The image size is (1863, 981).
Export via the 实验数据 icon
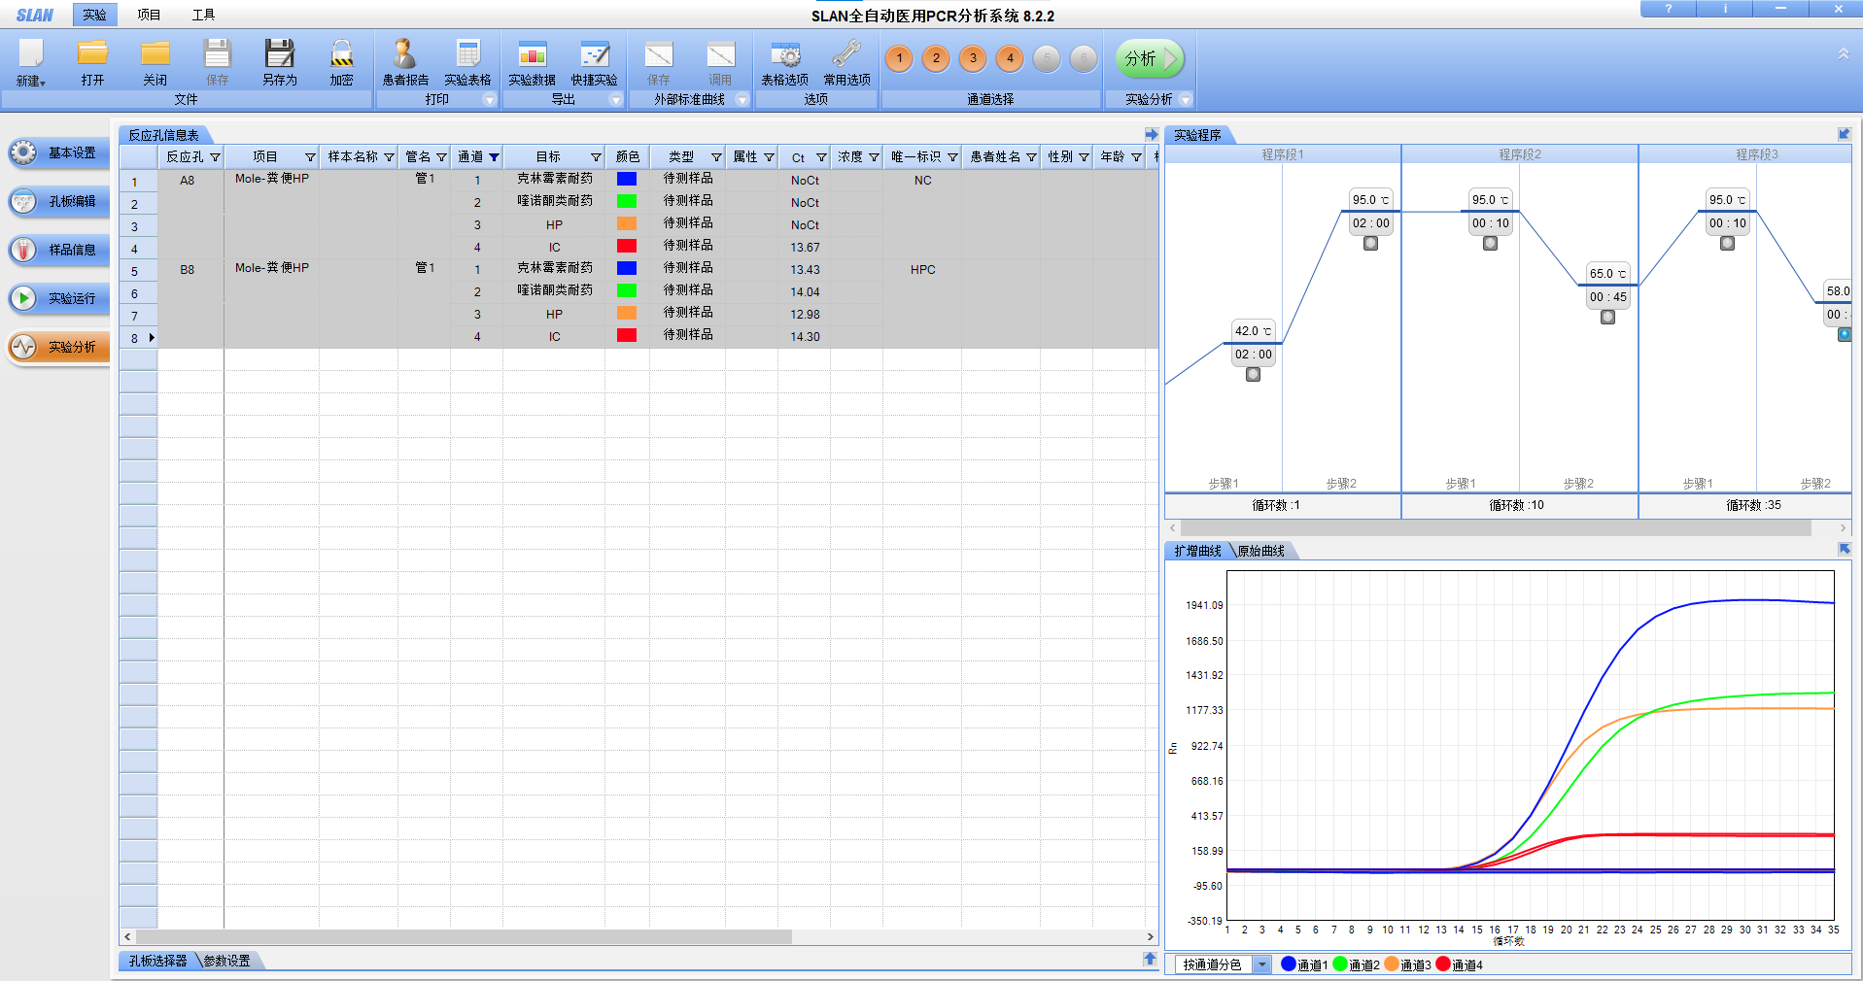532,55
